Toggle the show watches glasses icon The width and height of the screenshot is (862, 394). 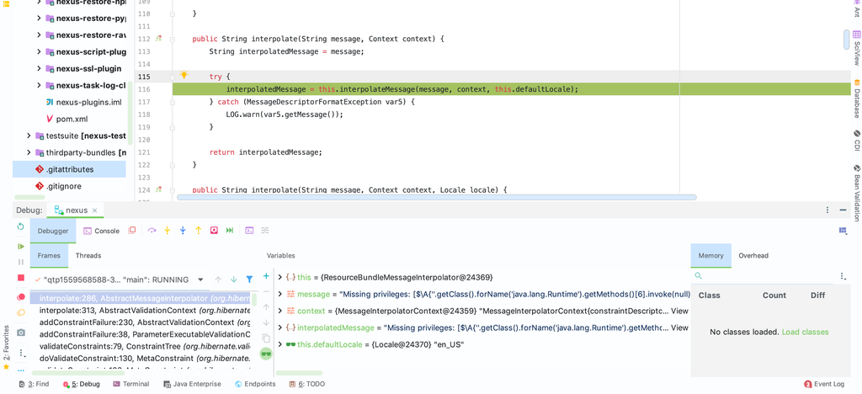tap(266, 354)
